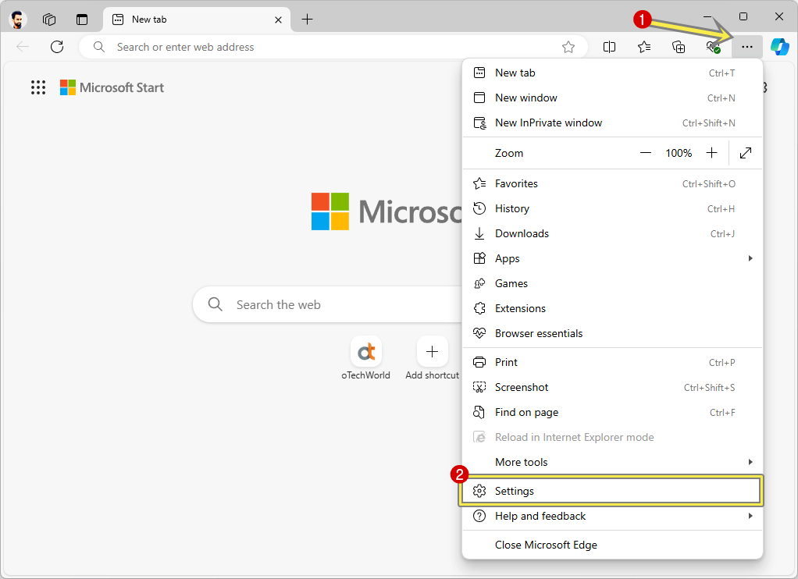This screenshot has width=798, height=579.
Task: Expand the Apps submenu
Action: (x=612, y=258)
